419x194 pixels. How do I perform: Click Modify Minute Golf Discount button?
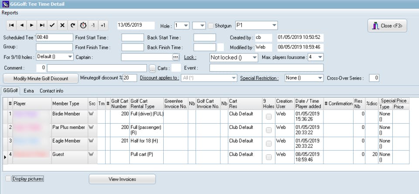41,79
